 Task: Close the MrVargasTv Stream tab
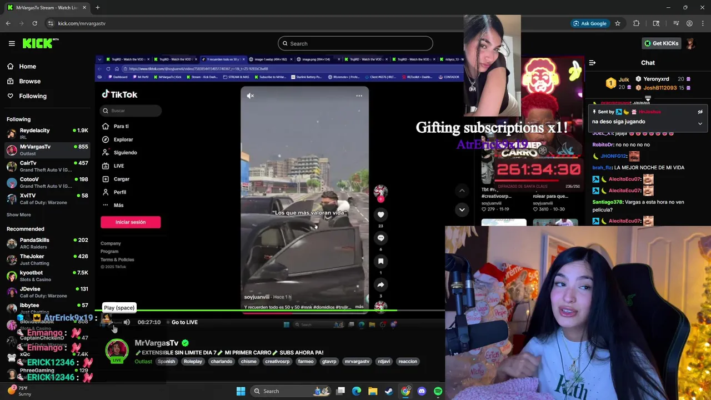84,8
